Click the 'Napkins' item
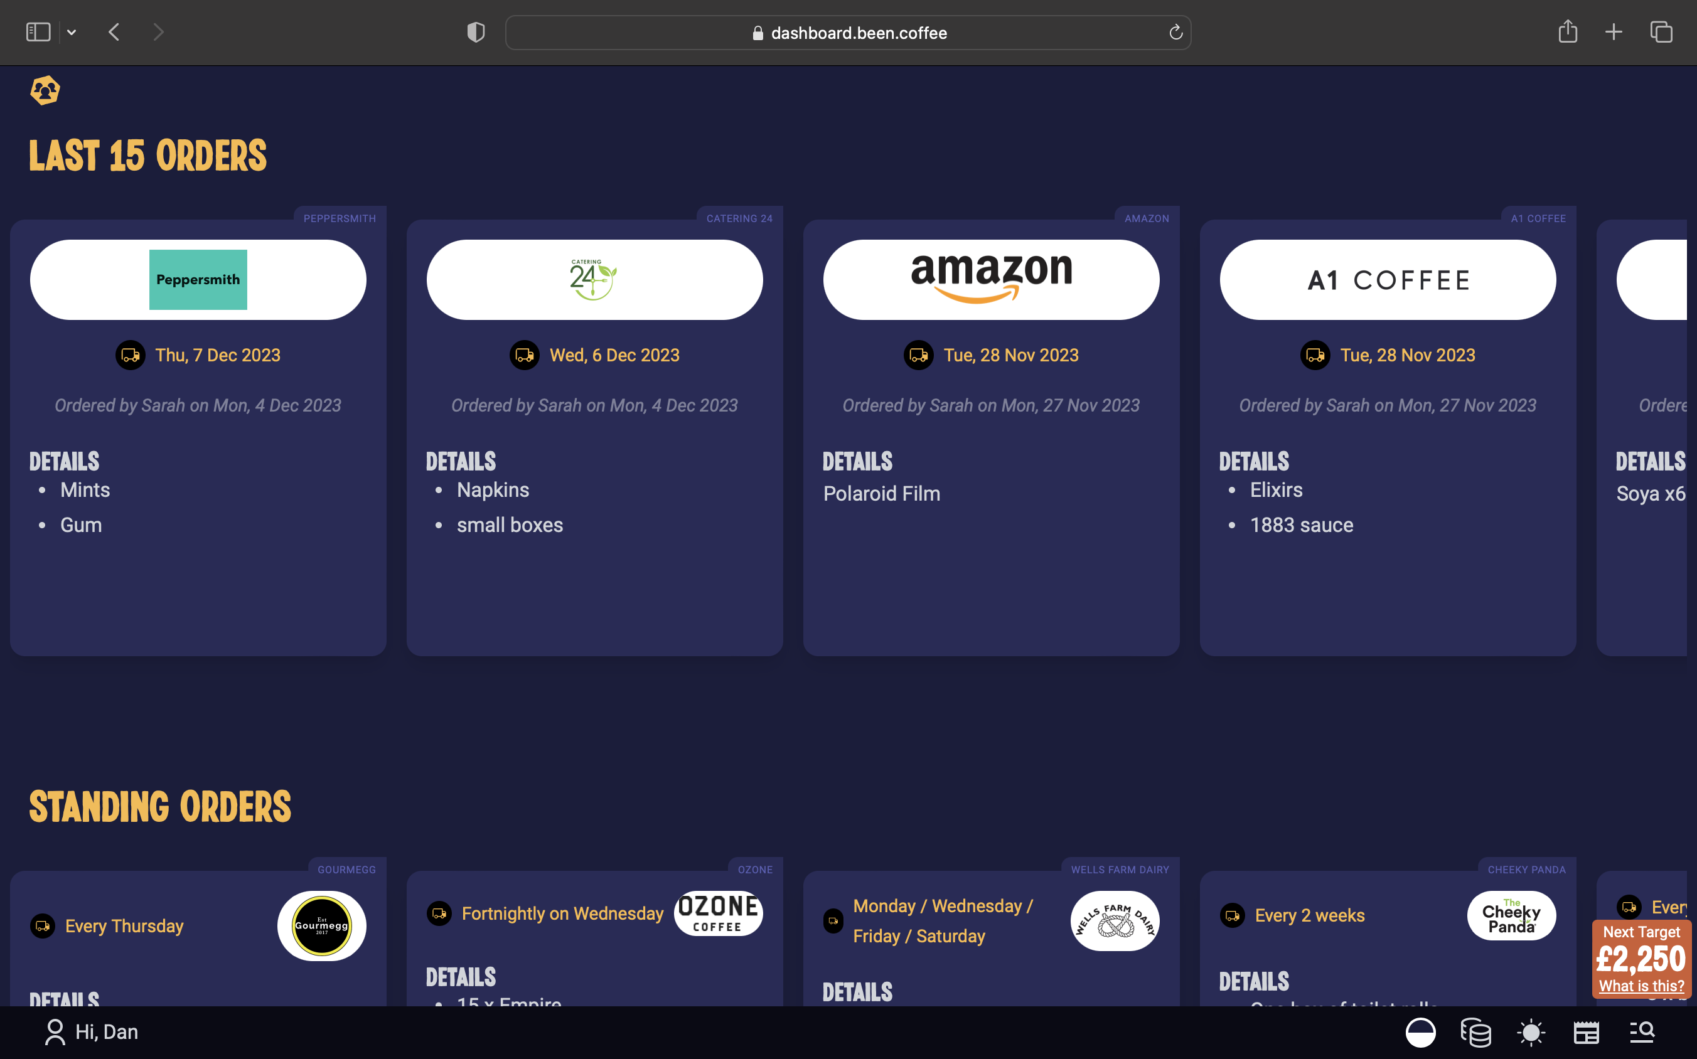 (x=493, y=490)
